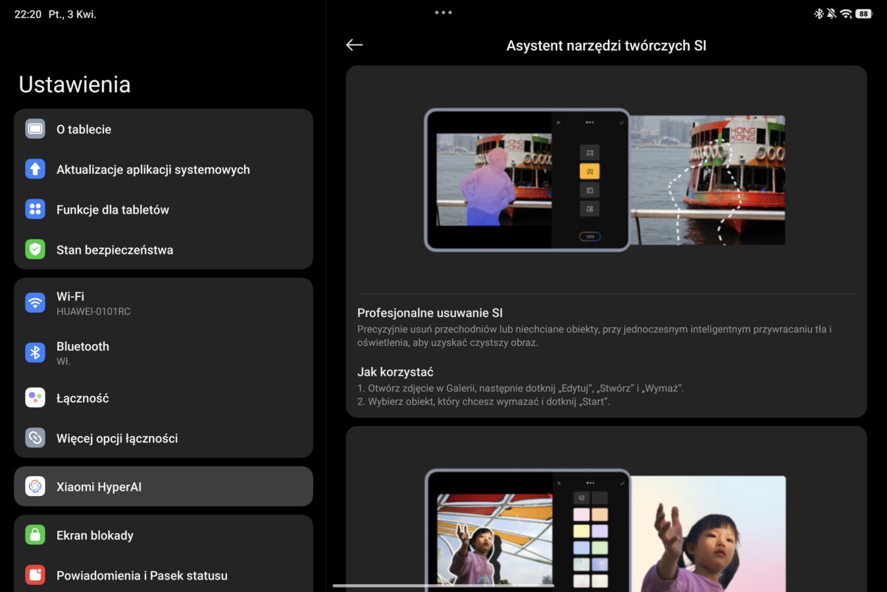Tap the Wi-Fi icon in settings
Viewport: 887px width, 592px height.
coord(36,303)
